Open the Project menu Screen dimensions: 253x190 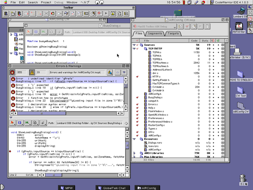click(46, 2)
